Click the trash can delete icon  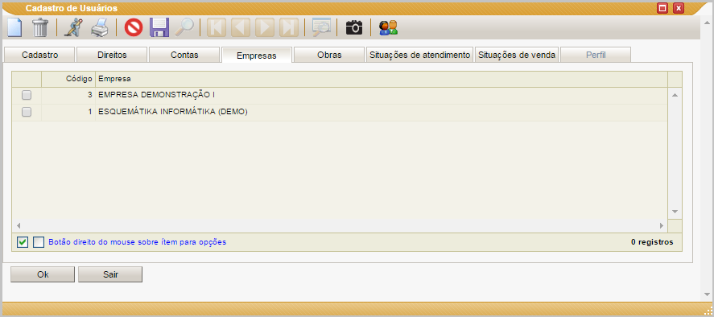(x=40, y=28)
